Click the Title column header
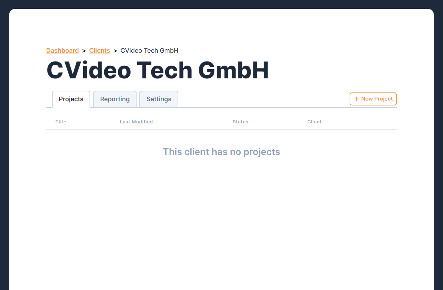The width and height of the screenshot is (443, 290). tap(61, 122)
